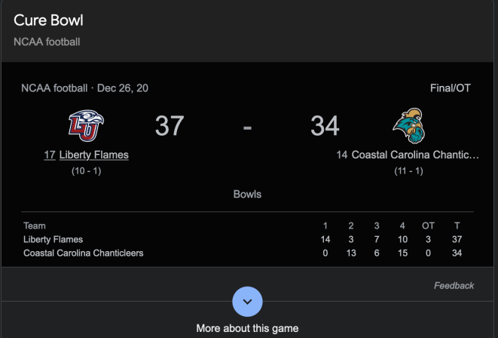Click the Liberty Flames (10 - 1) record
This screenshot has width=498, height=338.
(x=86, y=171)
